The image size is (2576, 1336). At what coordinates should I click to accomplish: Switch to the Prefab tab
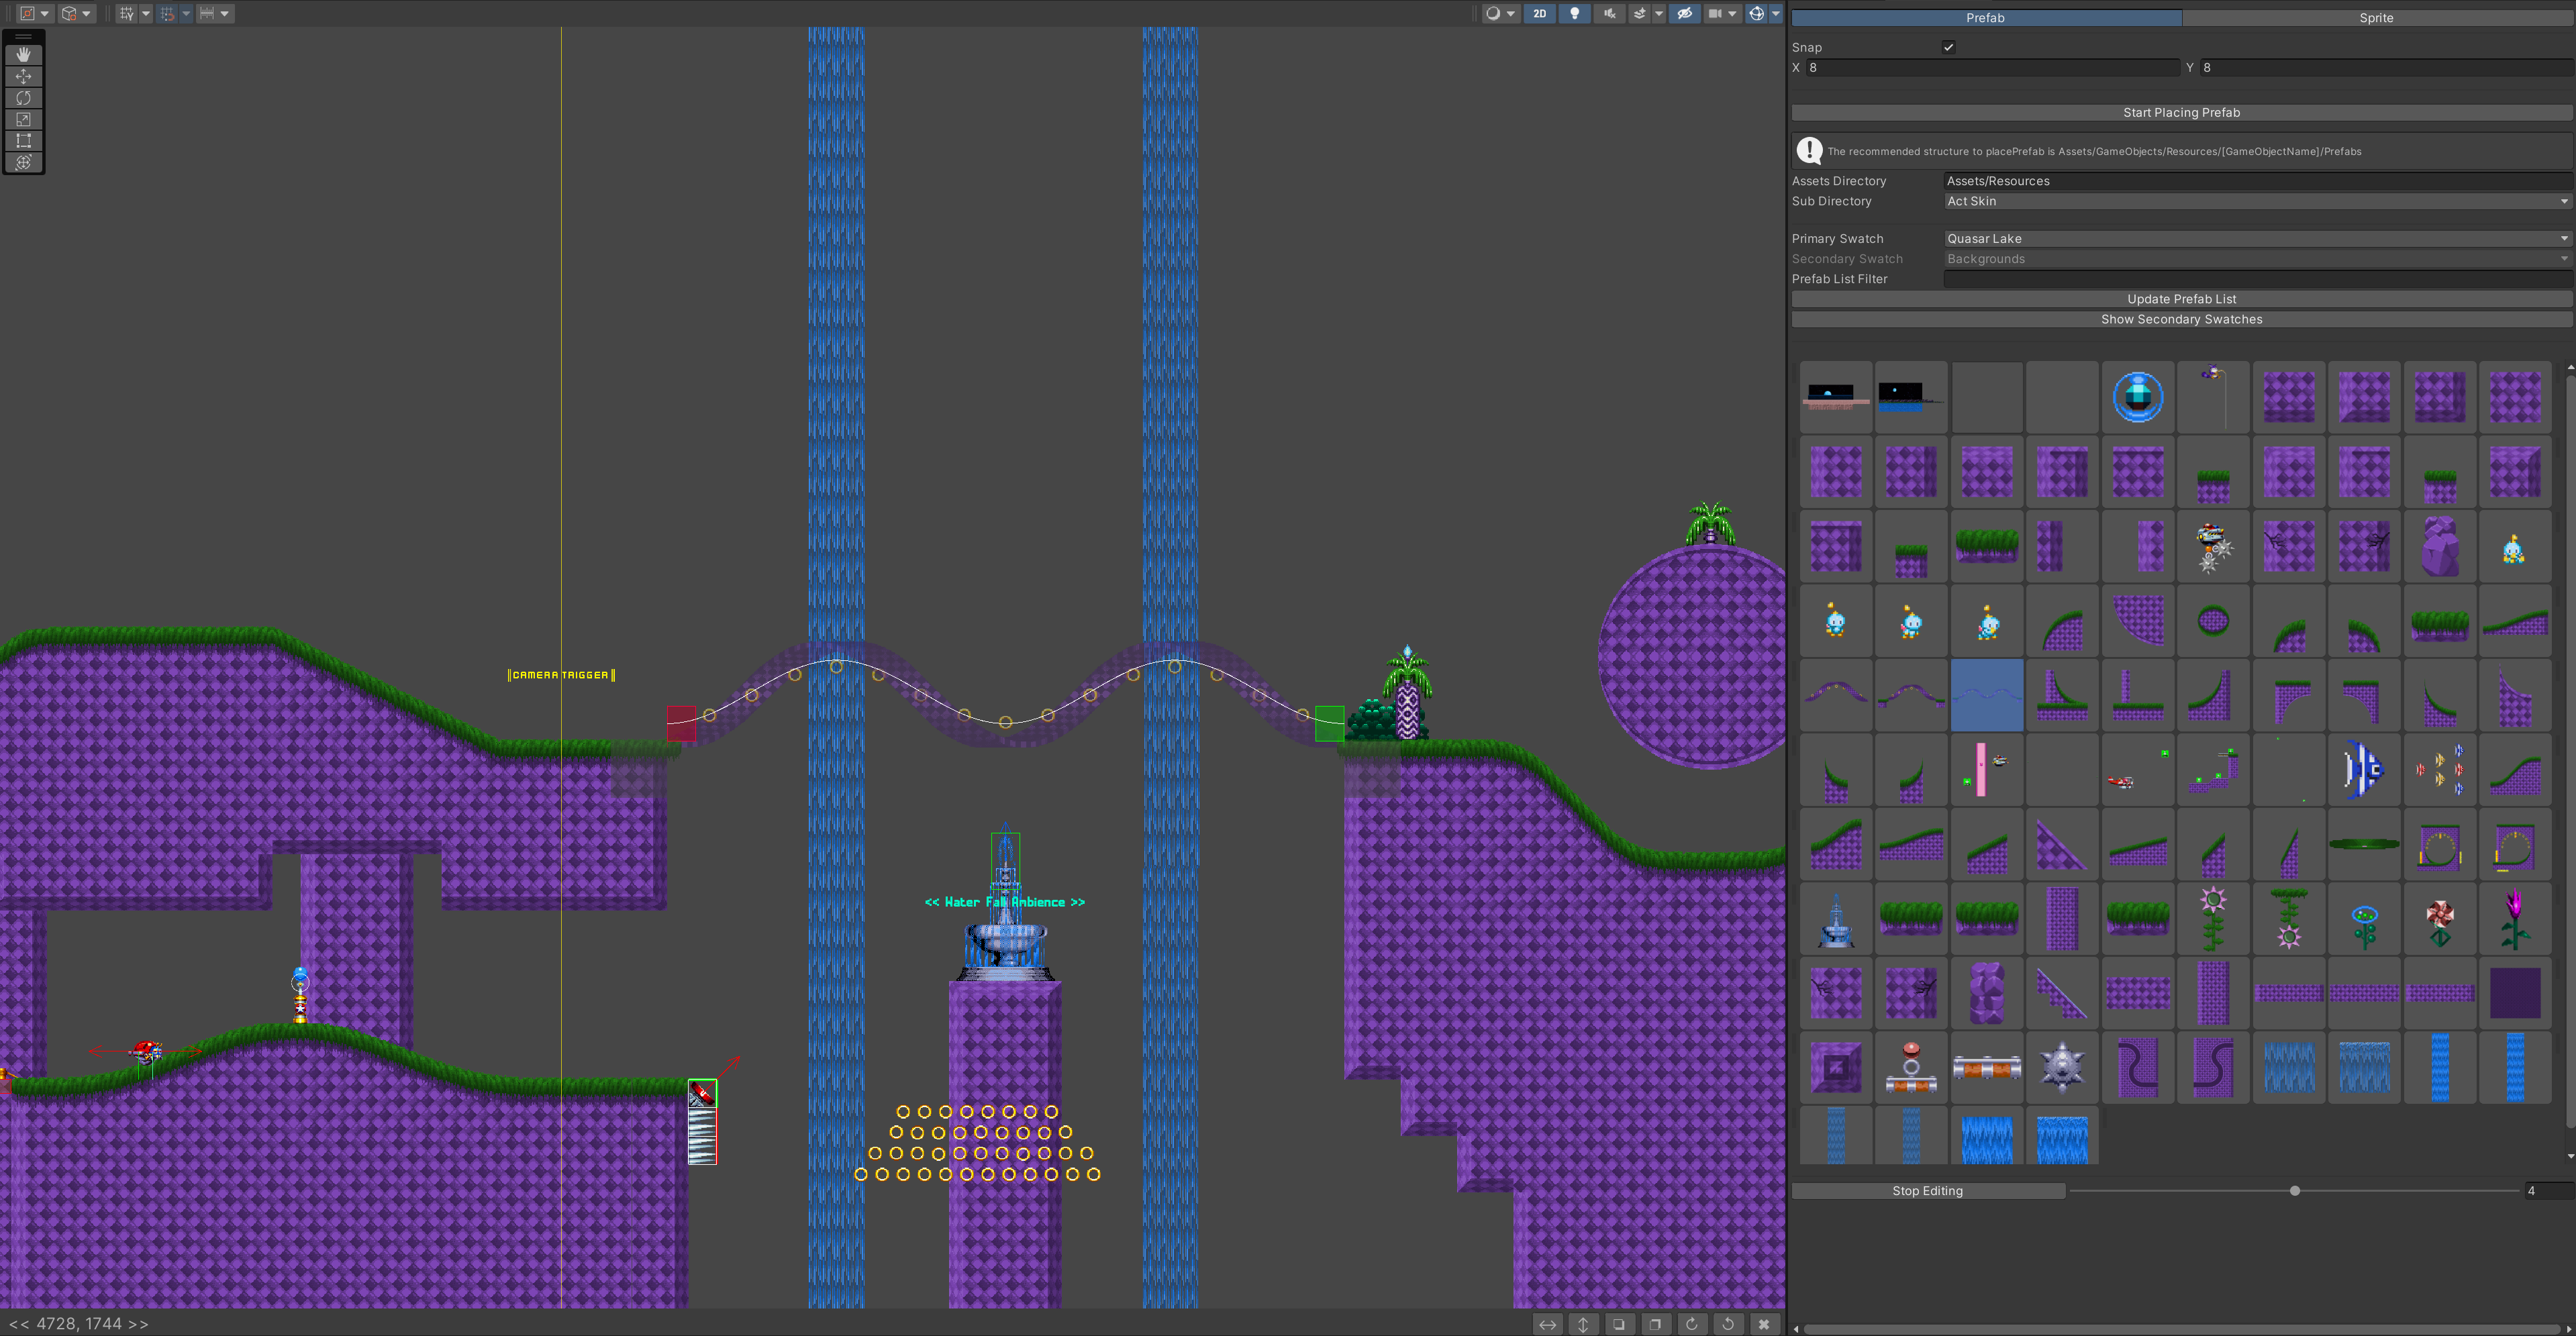tap(1985, 18)
